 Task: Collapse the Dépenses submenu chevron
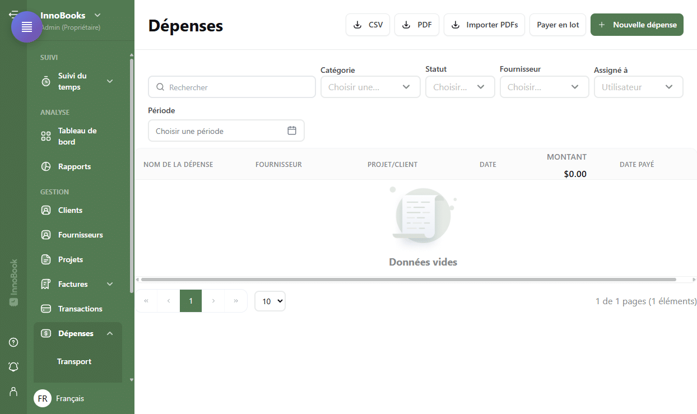point(110,333)
